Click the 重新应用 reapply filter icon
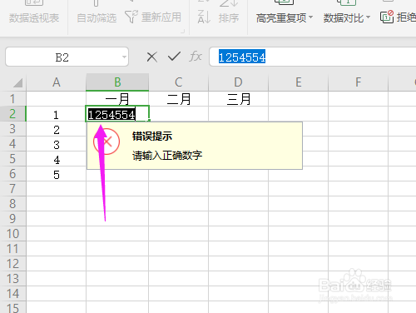Screen dimensions: 416x313 click(131, 17)
